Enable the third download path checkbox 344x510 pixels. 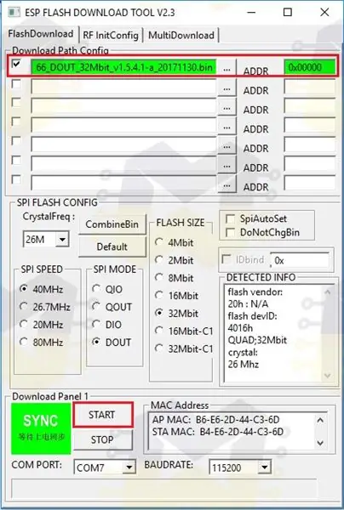(x=16, y=103)
